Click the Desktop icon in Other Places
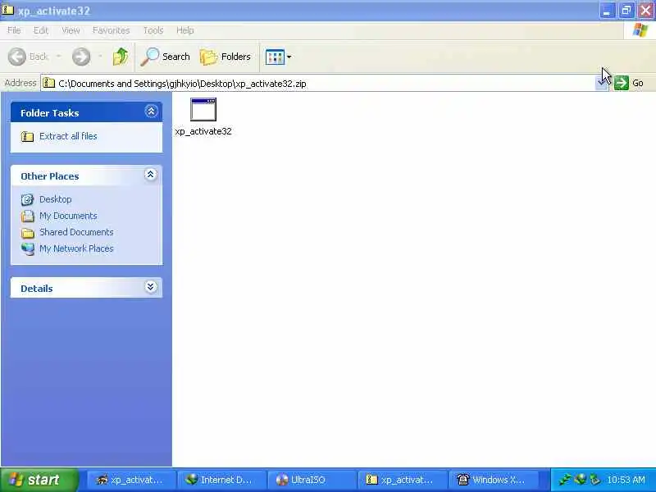Image resolution: width=656 pixels, height=492 pixels. pos(28,199)
